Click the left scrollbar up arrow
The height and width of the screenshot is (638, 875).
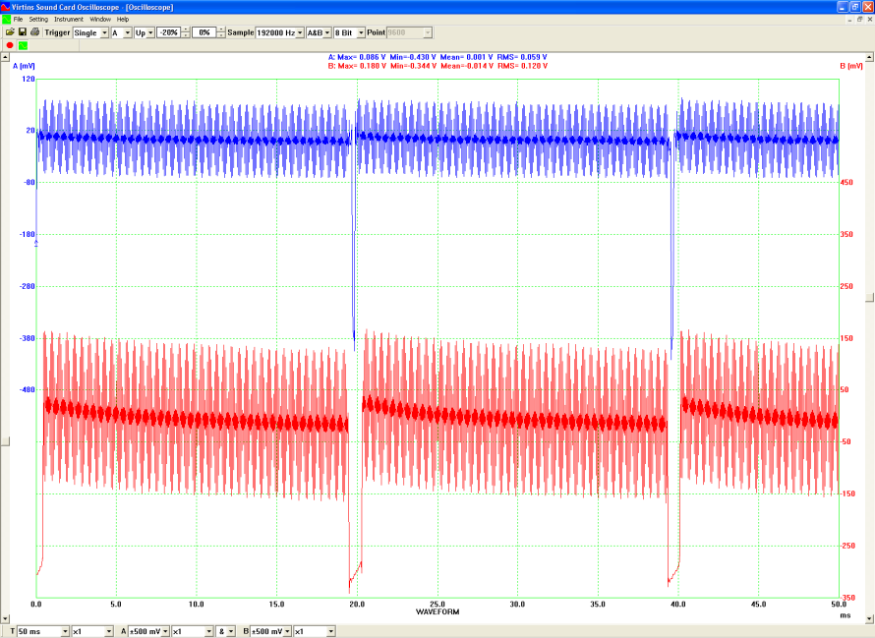pyautogui.click(x=5, y=57)
